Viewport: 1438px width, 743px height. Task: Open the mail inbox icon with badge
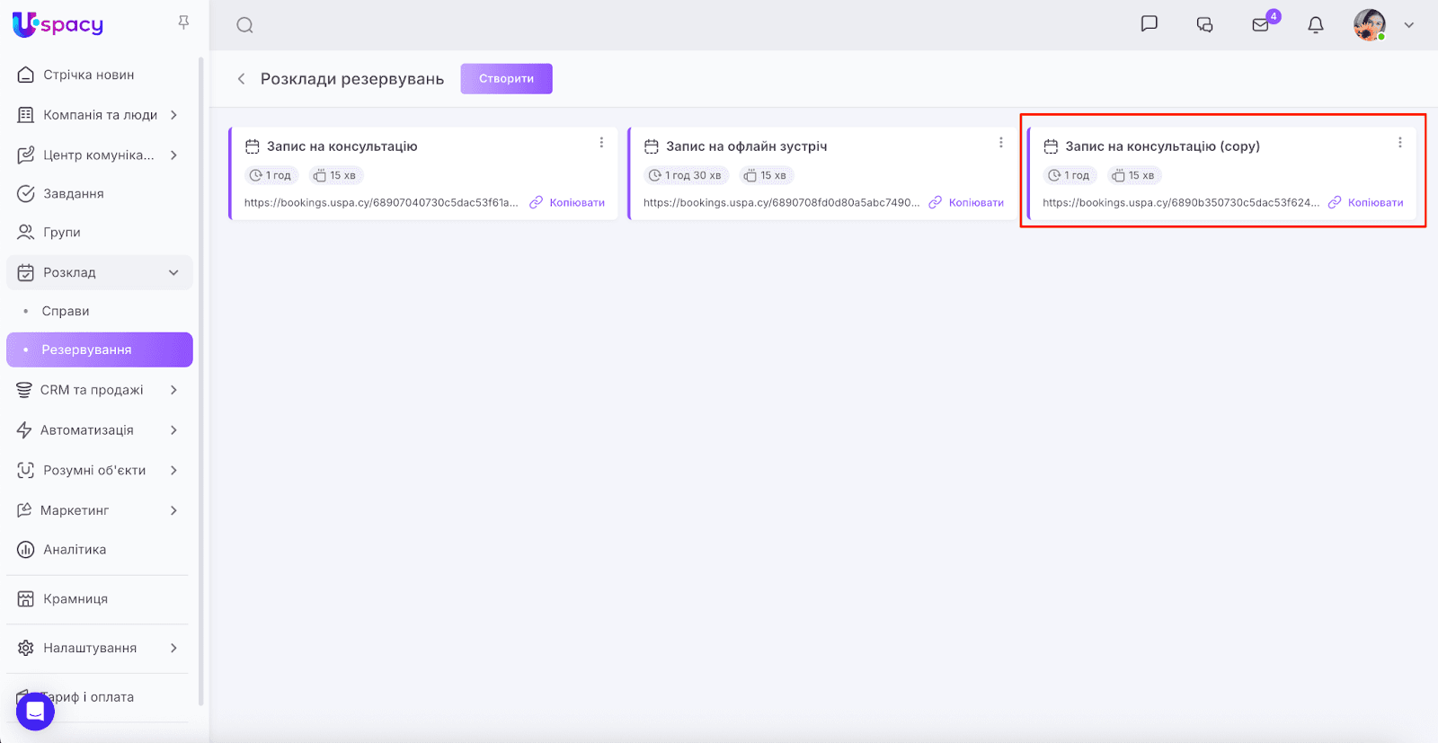click(x=1261, y=25)
